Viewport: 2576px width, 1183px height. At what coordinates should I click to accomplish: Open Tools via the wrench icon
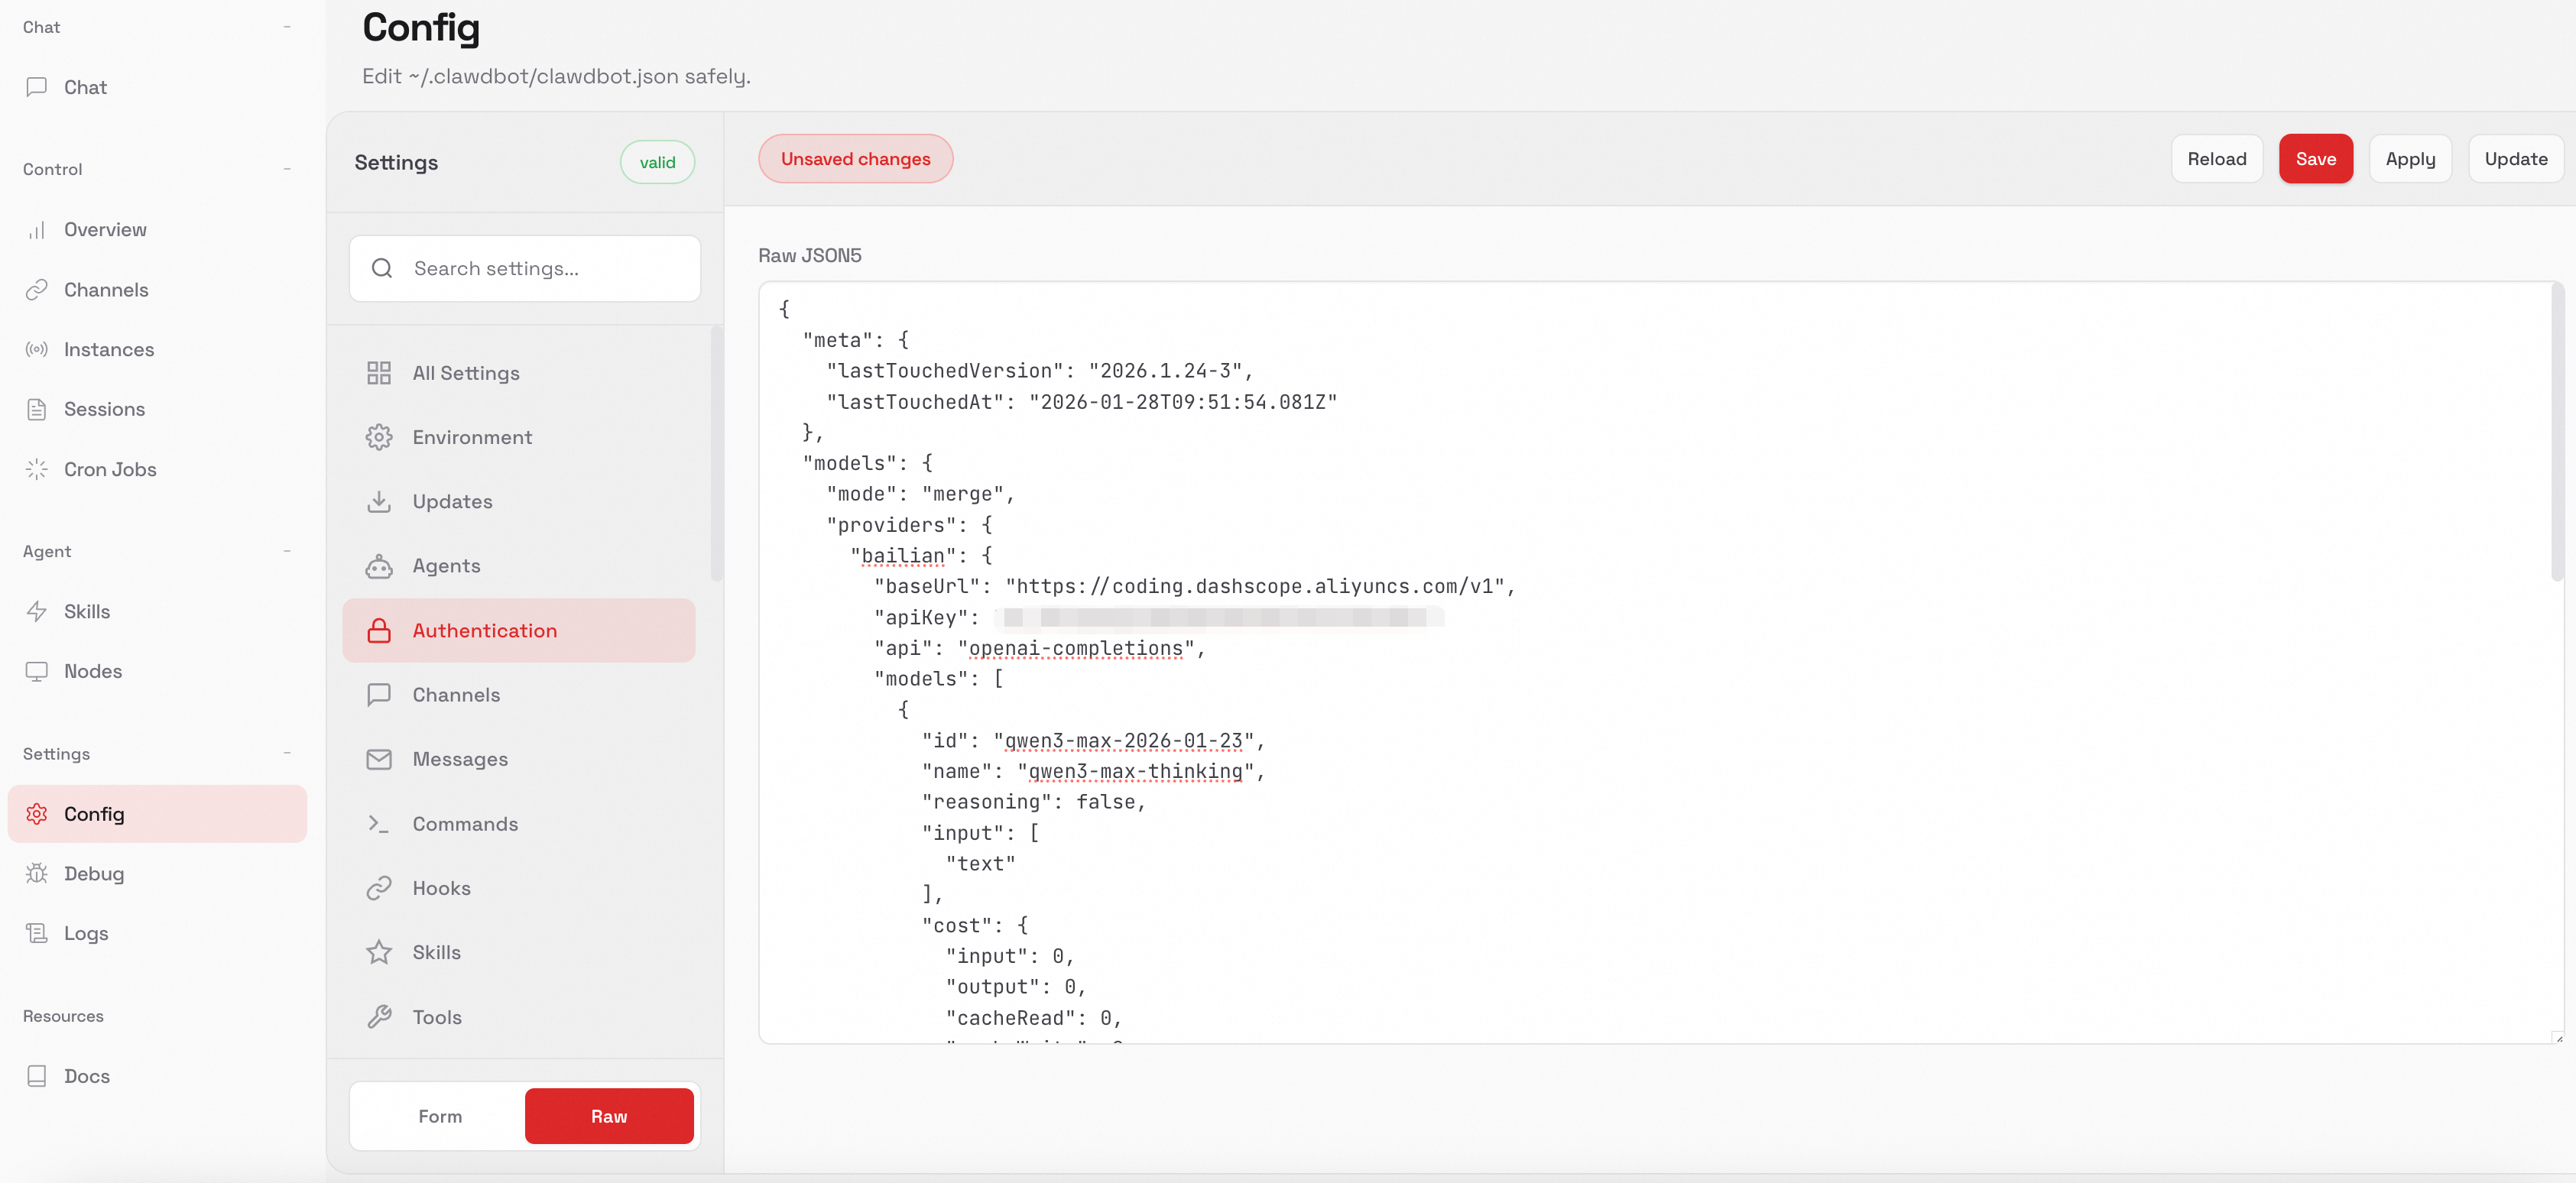point(379,1017)
